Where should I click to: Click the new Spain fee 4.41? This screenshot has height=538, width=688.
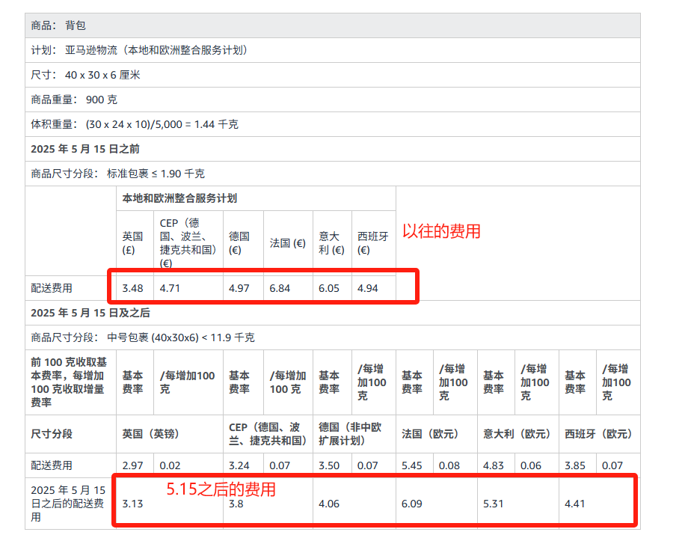[x=575, y=504]
